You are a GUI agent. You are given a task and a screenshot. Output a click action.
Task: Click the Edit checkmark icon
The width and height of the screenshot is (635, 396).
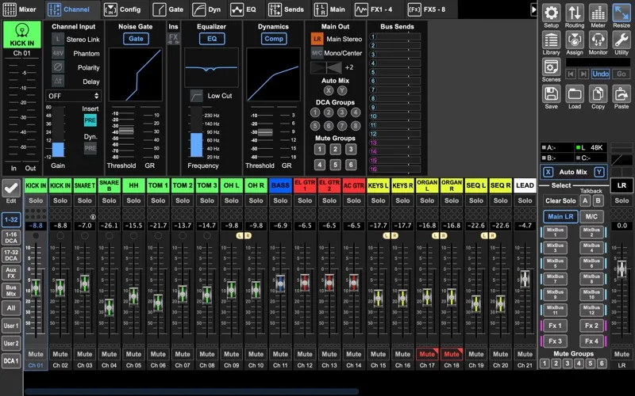[x=11, y=188]
